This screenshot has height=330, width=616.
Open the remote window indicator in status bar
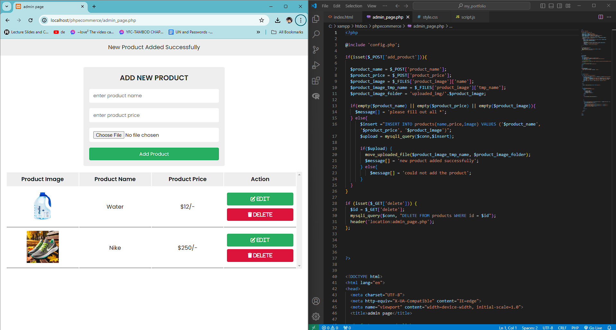314,327
